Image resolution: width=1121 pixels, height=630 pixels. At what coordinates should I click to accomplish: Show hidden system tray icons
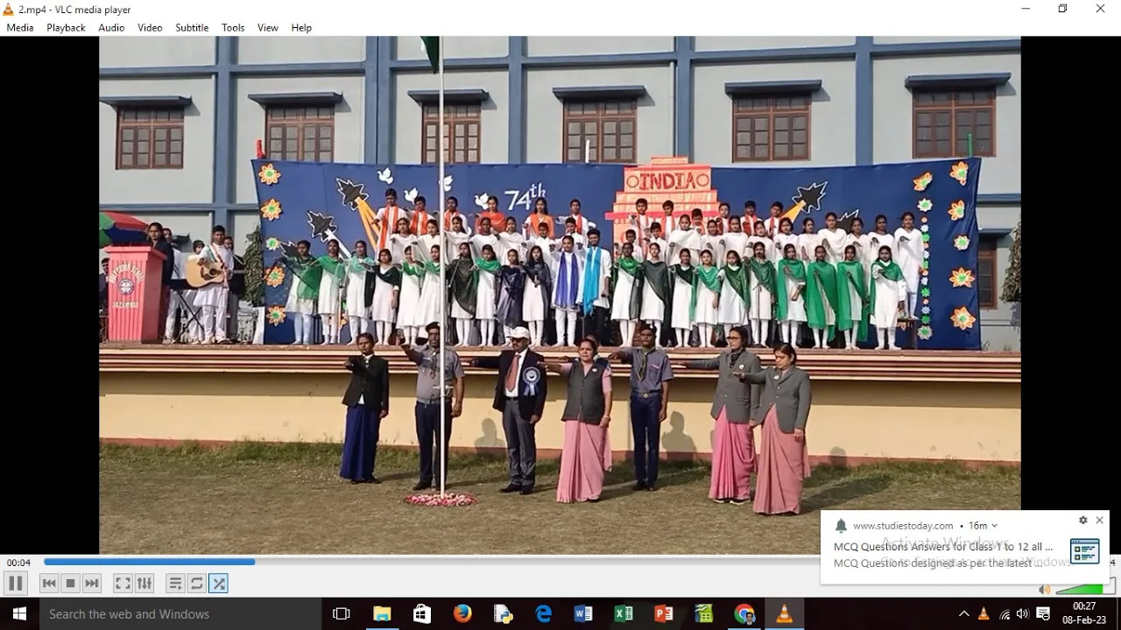click(964, 614)
